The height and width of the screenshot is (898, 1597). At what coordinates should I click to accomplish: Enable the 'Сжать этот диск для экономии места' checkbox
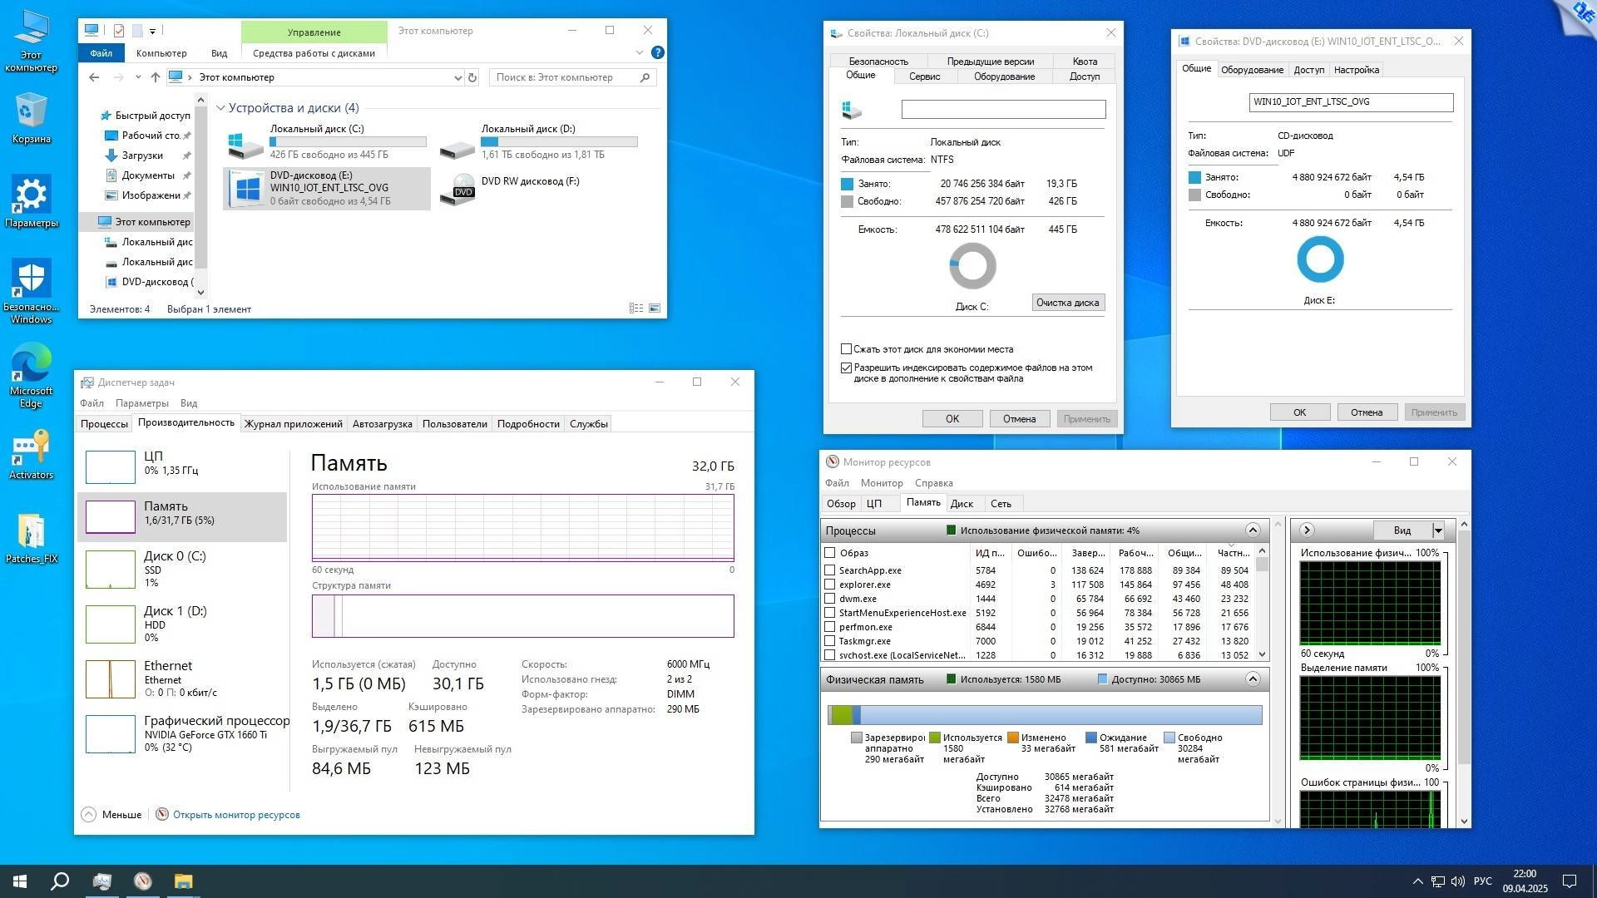846,348
